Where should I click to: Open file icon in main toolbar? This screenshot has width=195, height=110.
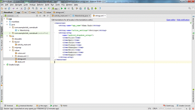pyautogui.click(x=2, y=9)
